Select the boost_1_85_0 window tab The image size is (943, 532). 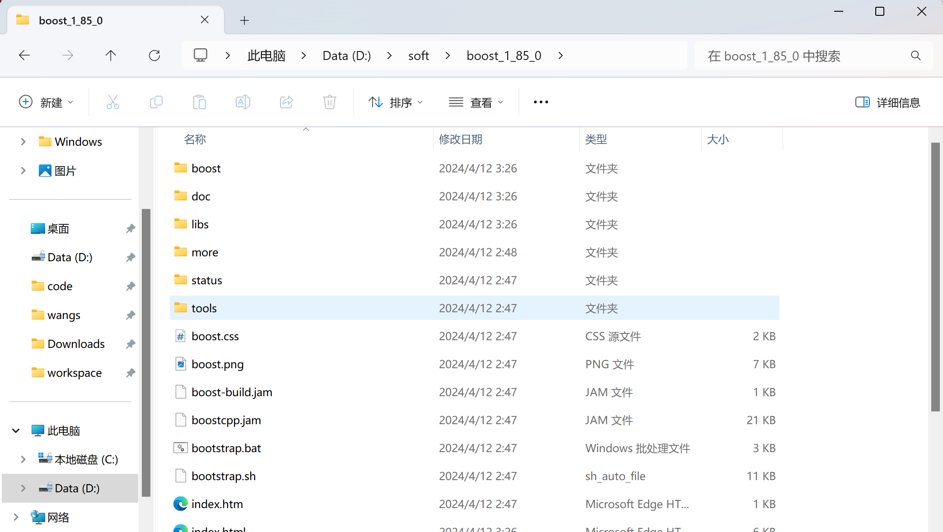[116, 20]
